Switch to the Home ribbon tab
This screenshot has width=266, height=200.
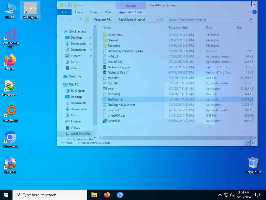(79, 12)
